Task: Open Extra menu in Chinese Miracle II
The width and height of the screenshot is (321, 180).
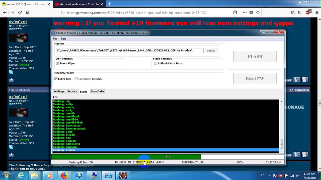Action: tap(63, 39)
